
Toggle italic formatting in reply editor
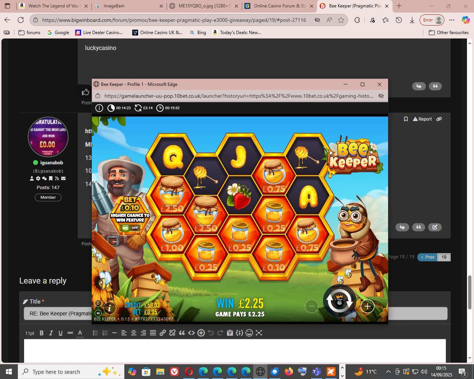click(x=51, y=333)
